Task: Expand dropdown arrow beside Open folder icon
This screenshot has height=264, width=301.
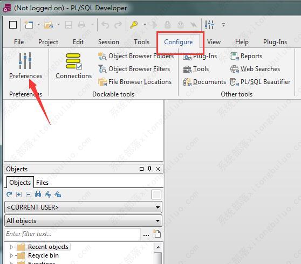Action: (59, 25)
